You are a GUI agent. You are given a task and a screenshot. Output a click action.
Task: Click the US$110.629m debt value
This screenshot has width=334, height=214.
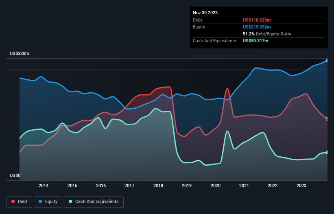pyautogui.click(x=257, y=20)
